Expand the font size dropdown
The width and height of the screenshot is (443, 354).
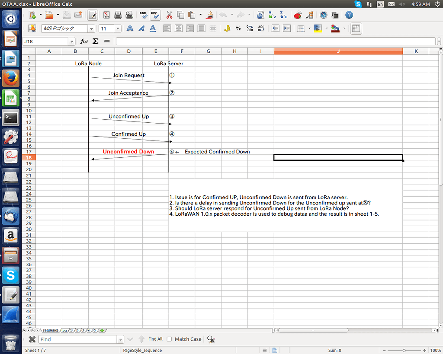[x=118, y=29]
